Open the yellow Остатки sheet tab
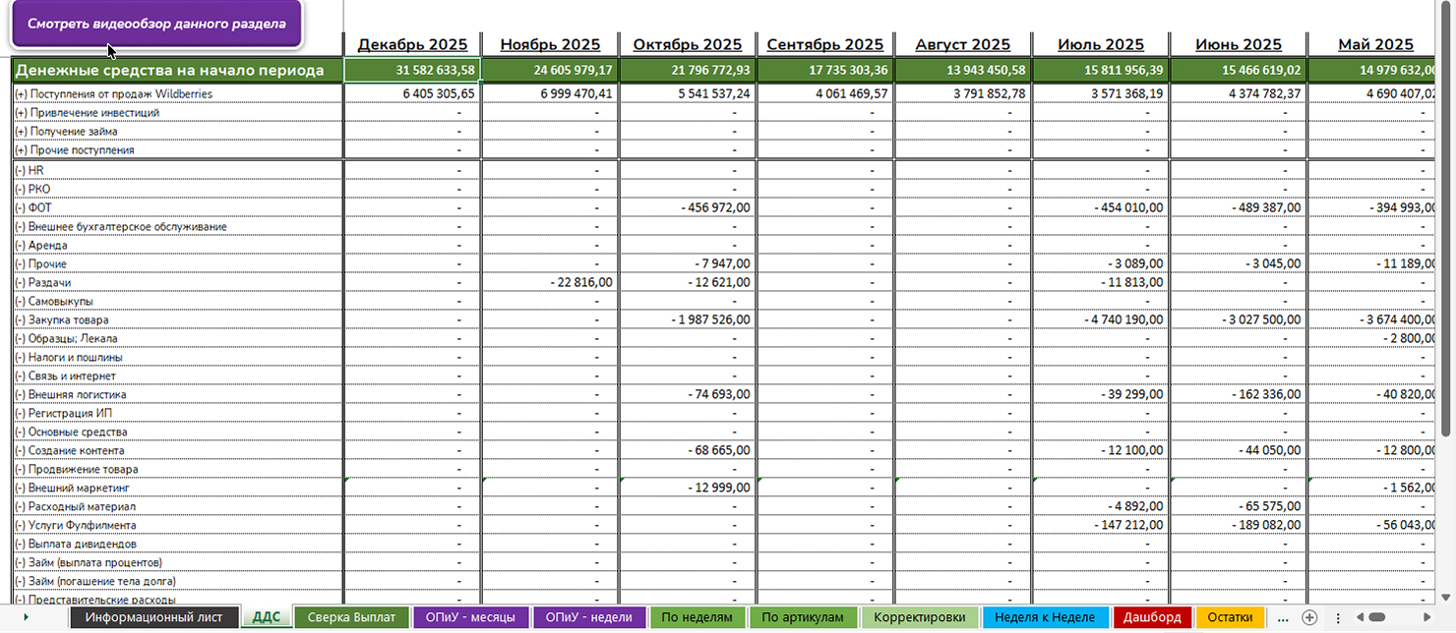 click(1230, 617)
